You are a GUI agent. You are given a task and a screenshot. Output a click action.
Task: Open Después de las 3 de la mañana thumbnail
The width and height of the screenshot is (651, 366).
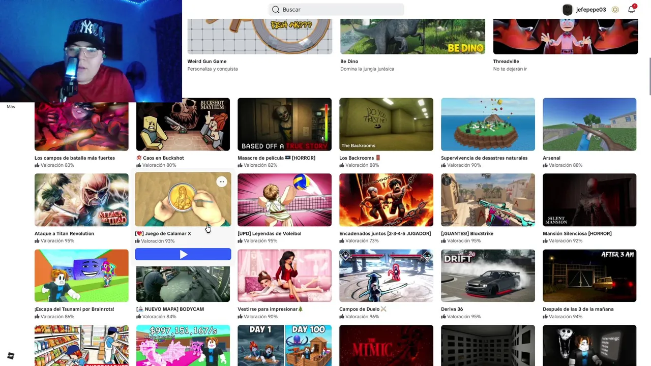pos(589,276)
